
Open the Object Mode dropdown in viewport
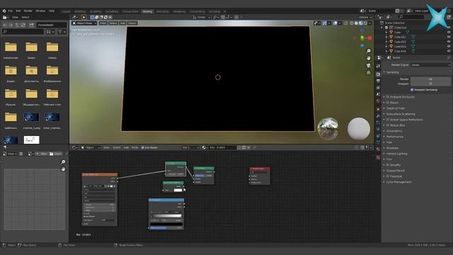click(x=84, y=23)
